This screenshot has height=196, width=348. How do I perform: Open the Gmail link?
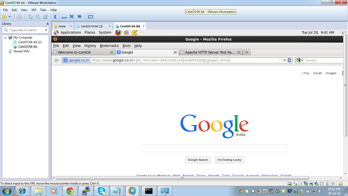(317, 73)
